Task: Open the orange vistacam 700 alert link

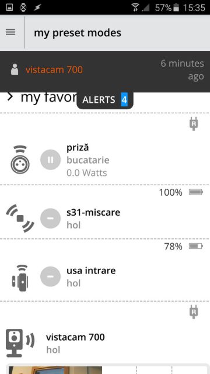Action: click(x=54, y=70)
